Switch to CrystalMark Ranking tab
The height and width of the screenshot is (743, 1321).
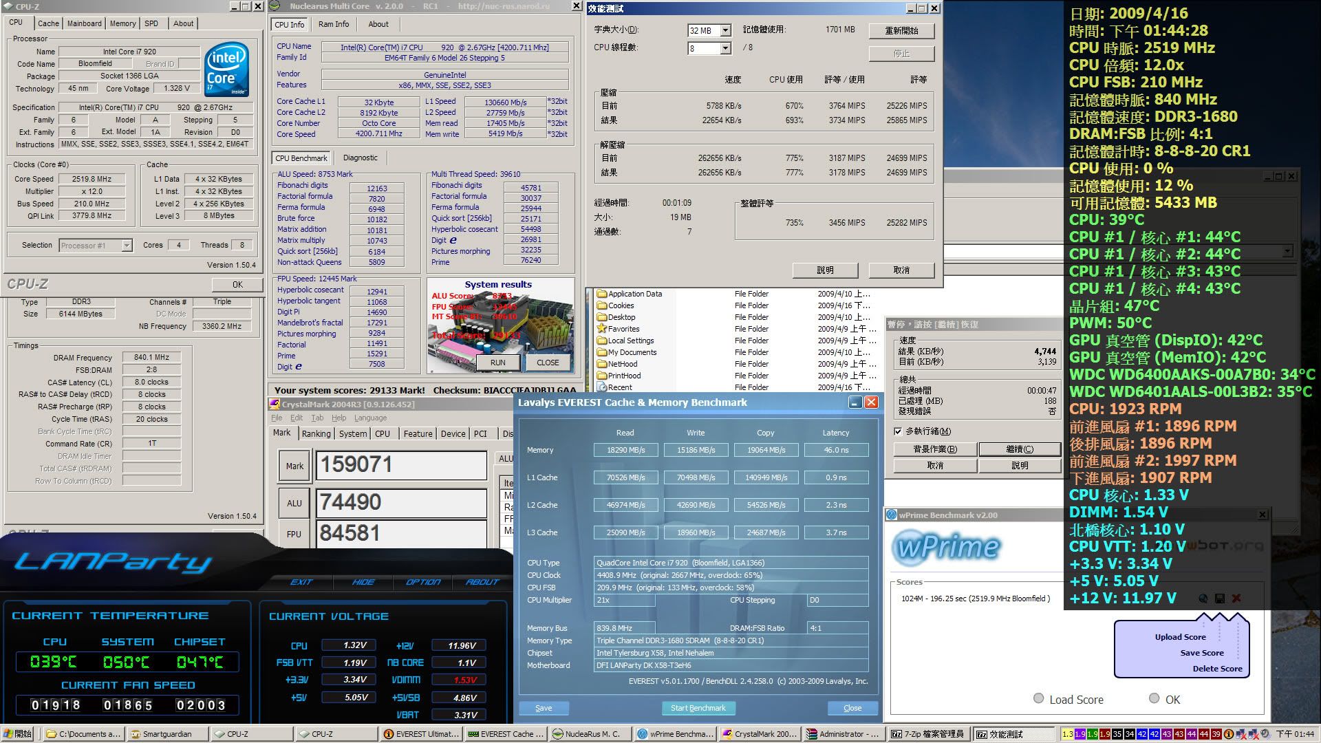pyautogui.click(x=316, y=433)
